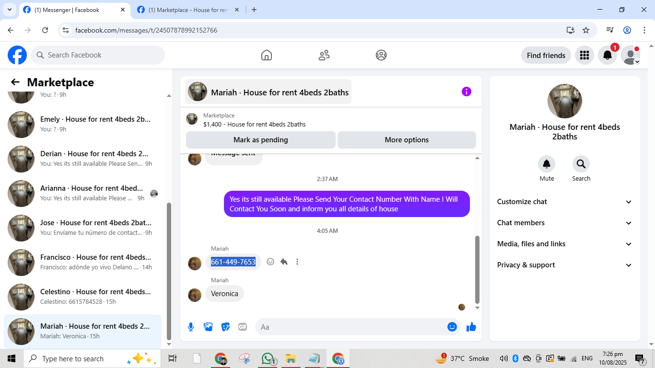Reload the page
Viewport: 655px width, 368px height.
click(x=45, y=30)
